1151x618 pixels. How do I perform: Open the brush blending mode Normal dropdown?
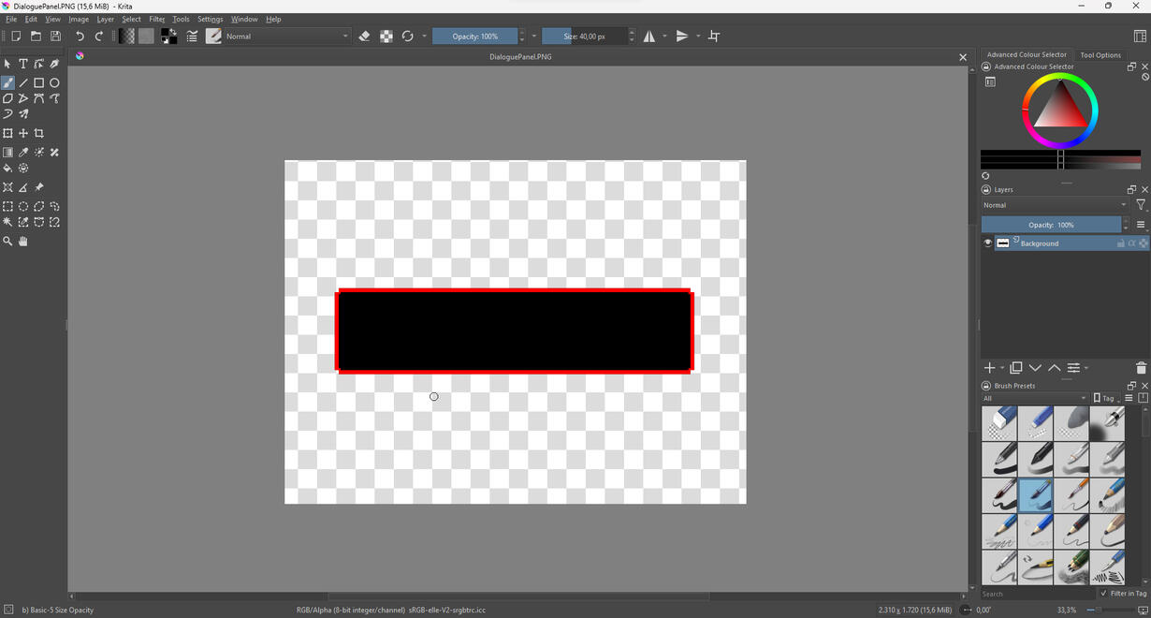point(286,37)
